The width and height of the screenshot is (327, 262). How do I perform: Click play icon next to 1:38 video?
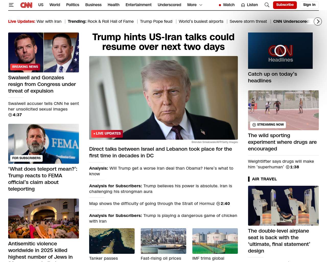tap(288, 167)
